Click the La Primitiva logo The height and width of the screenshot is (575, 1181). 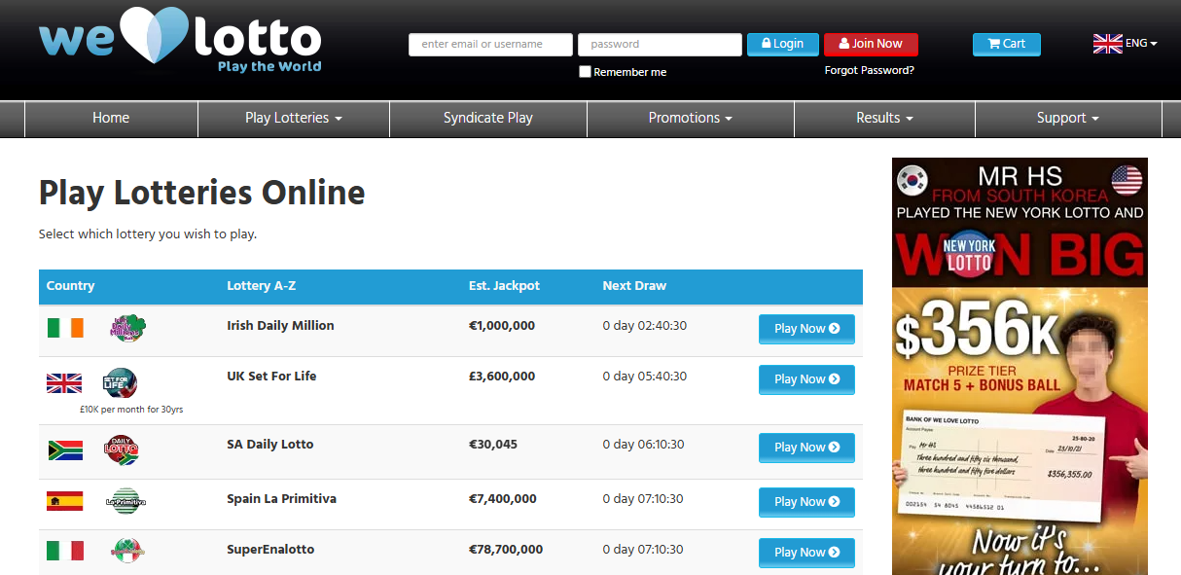[x=125, y=501]
